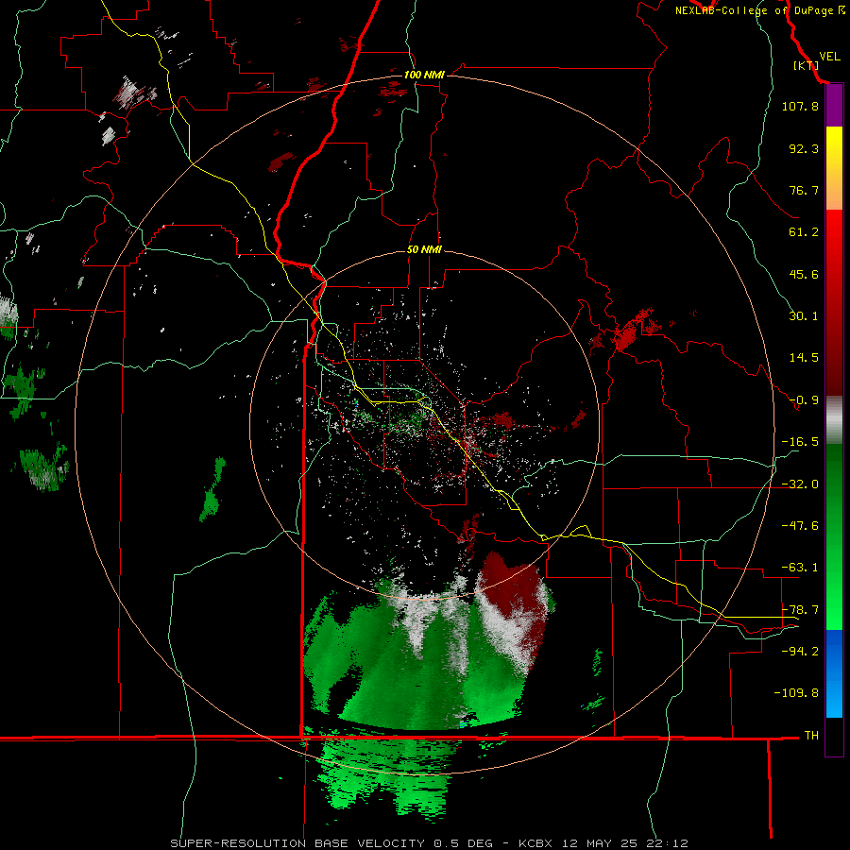Screen dimensions: 850x850
Task: Select the 30.1 scale value
Action: (804, 316)
